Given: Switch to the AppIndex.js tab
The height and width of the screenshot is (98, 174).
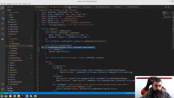Looking at the screenshot, I should coord(41,7).
